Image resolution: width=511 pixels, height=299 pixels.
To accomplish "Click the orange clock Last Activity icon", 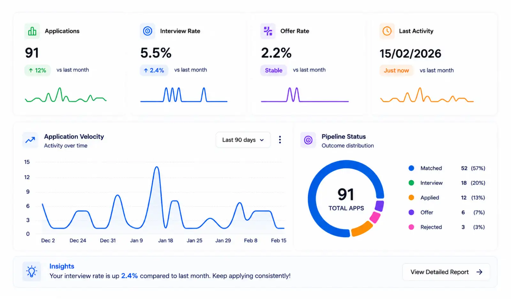I will coord(387,31).
